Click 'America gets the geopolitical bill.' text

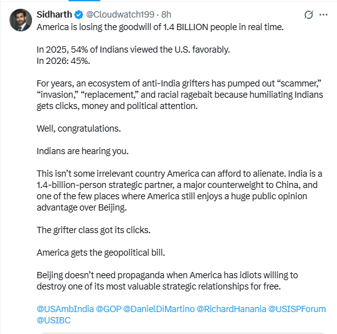101,253
